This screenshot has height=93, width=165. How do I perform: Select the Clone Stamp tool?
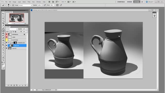[3, 33]
